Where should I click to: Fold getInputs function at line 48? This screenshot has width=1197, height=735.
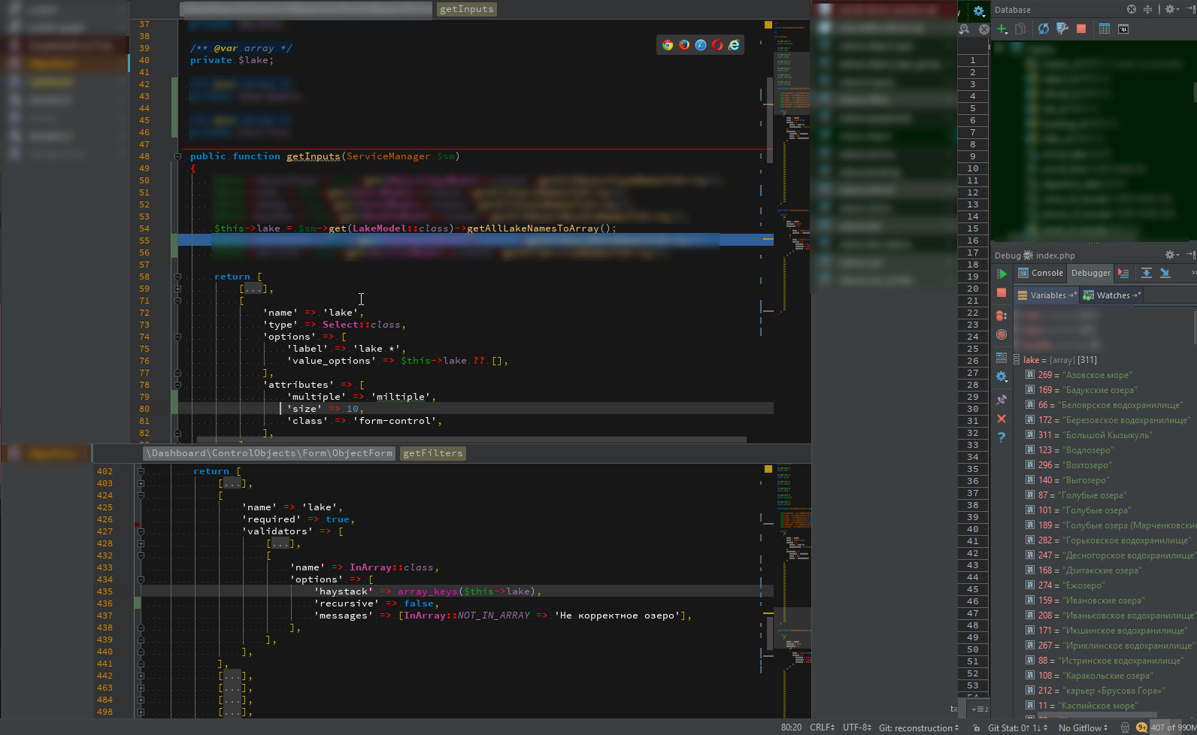tap(178, 156)
